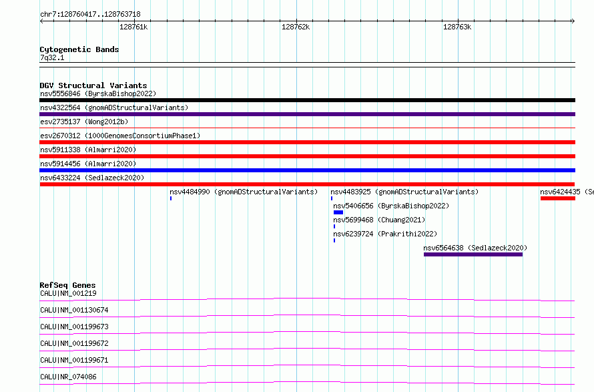Select the short red nsv6424435 bar
This screenshot has height=392, width=594.
(558, 198)
